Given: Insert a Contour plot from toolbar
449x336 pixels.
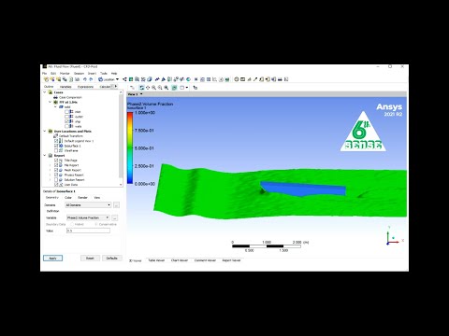Looking at the screenshot, I should point(131,79).
